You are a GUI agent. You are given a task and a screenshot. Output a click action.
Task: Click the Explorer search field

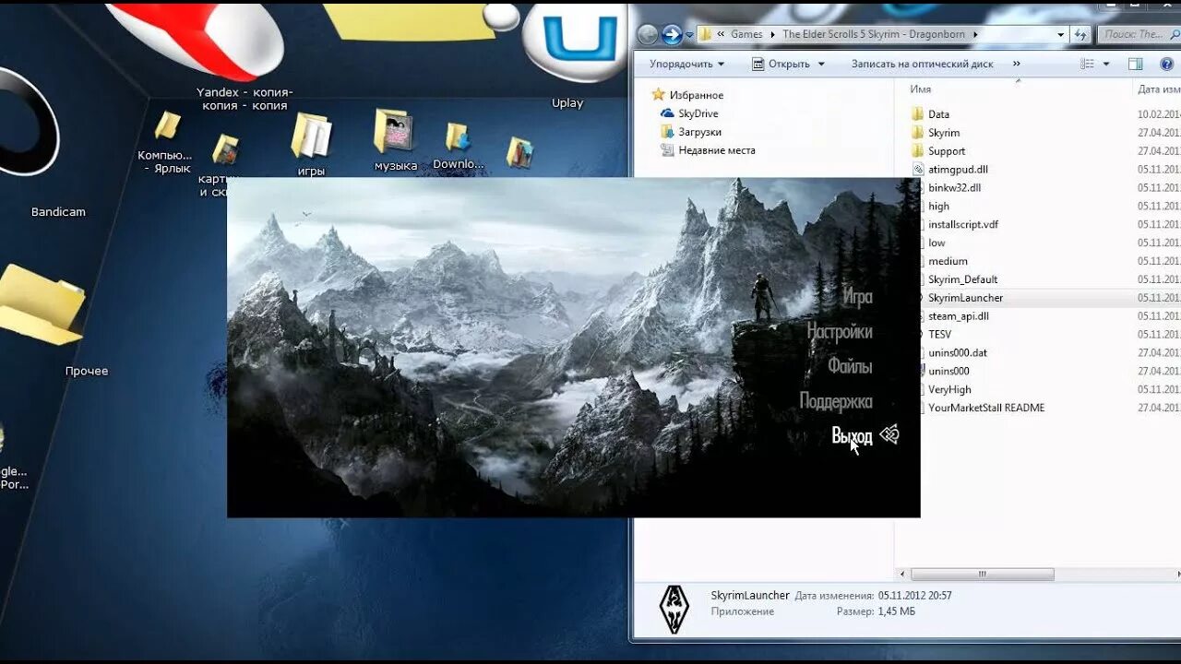pyautogui.click(x=1139, y=34)
